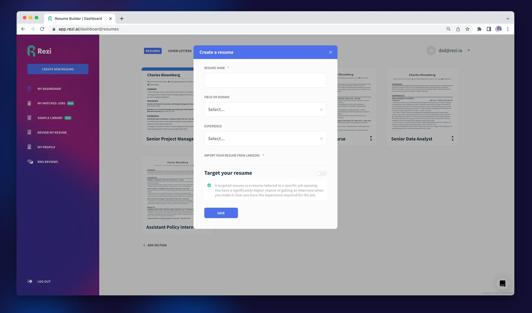
Task: Click Create New Resume button
Action: click(x=58, y=69)
